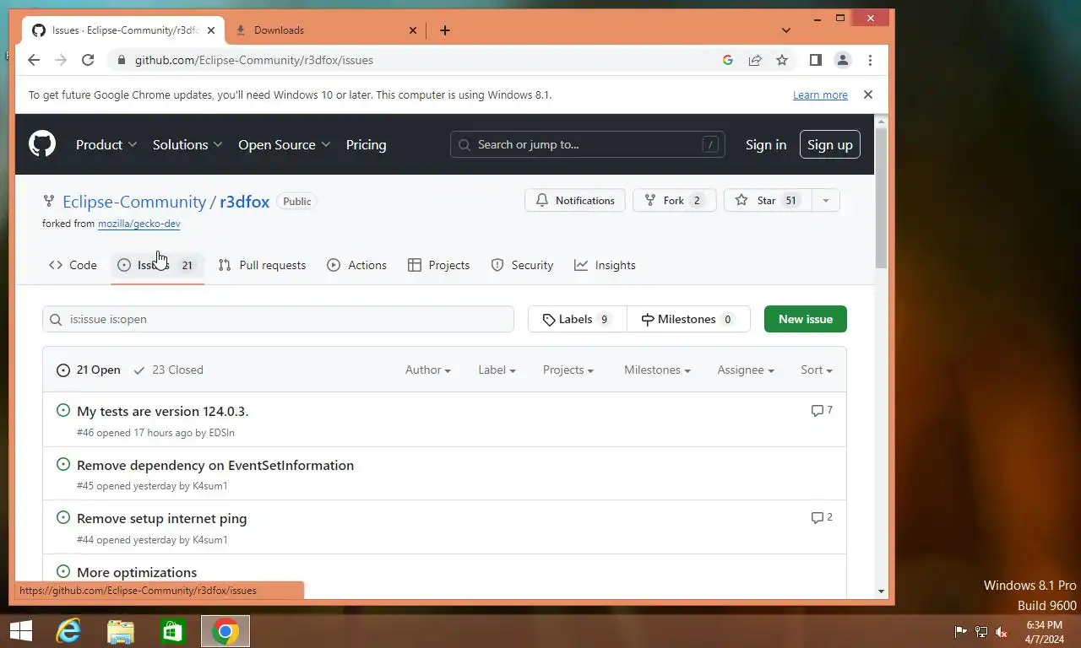
Task: Open the comments on issue #46
Action: 822,410
